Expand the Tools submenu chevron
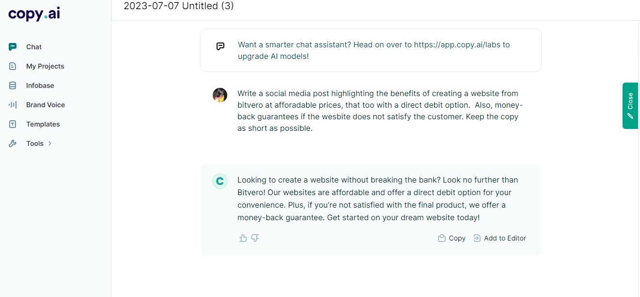Viewport: 640px width, 297px height. click(x=50, y=143)
